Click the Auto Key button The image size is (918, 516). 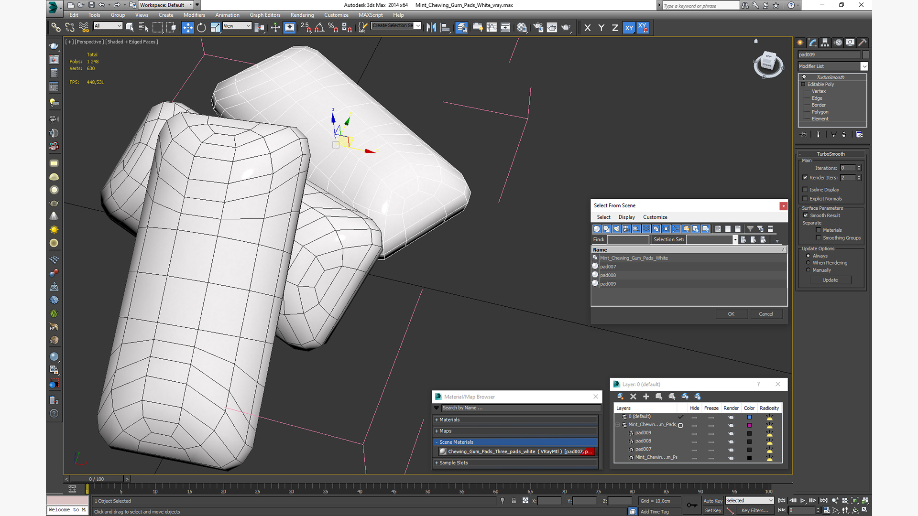[713, 501]
